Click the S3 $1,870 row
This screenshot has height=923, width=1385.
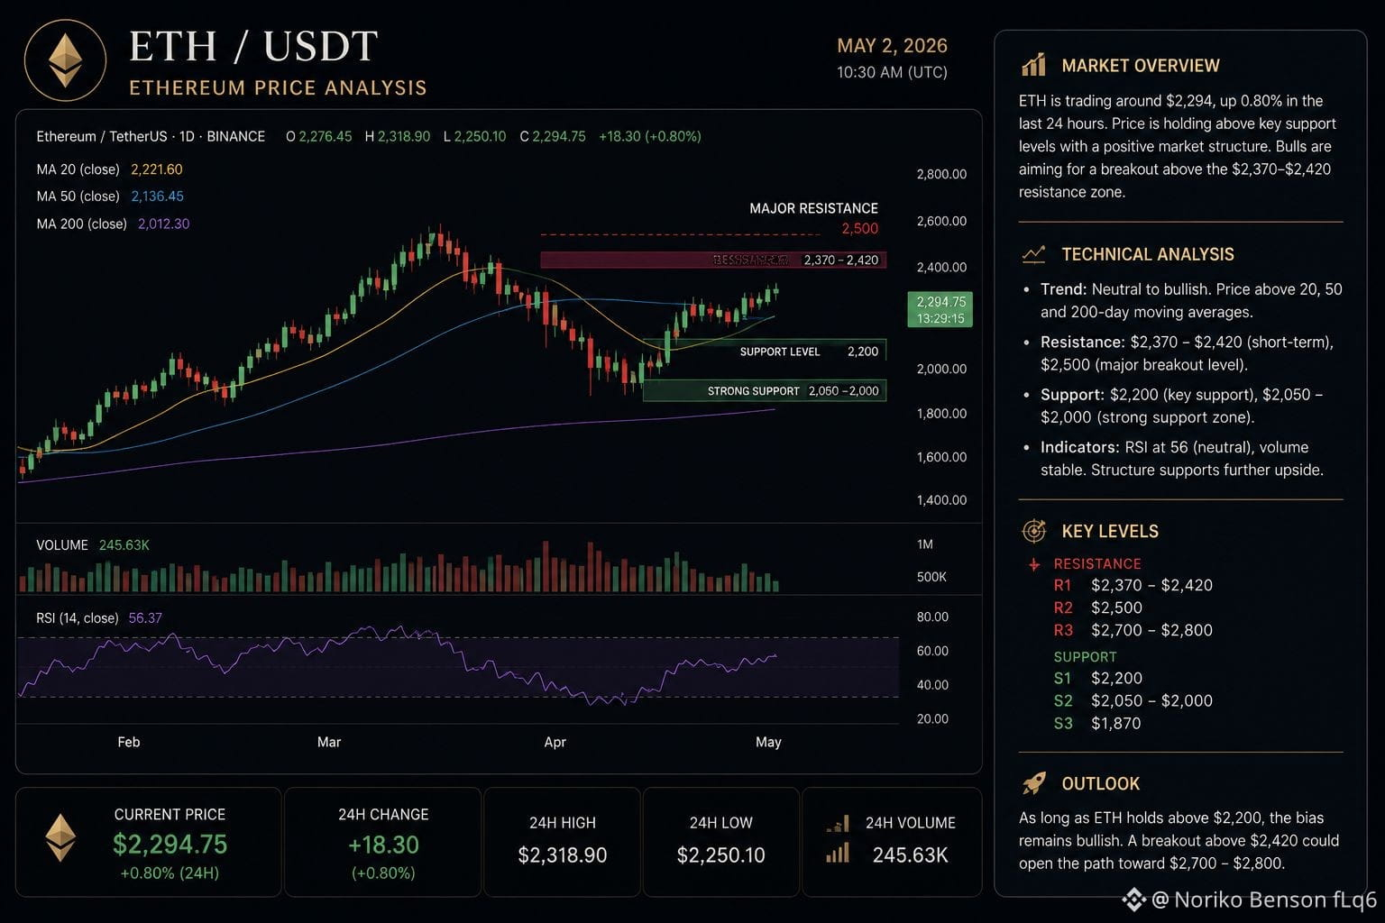pyautogui.click(x=1097, y=723)
